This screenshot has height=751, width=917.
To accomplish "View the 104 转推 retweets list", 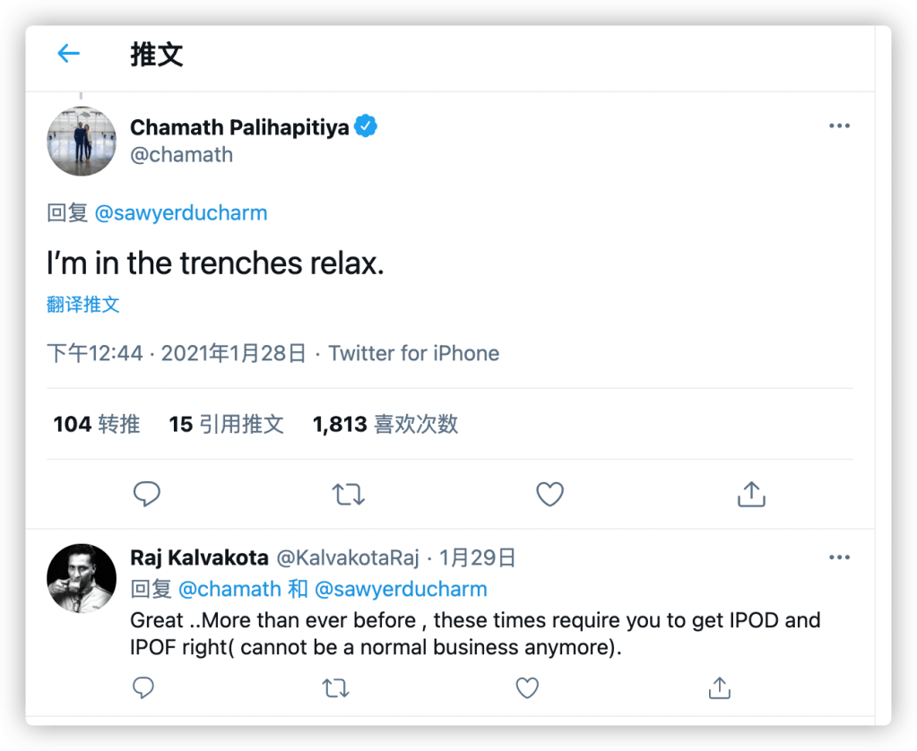I will [x=97, y=424].
